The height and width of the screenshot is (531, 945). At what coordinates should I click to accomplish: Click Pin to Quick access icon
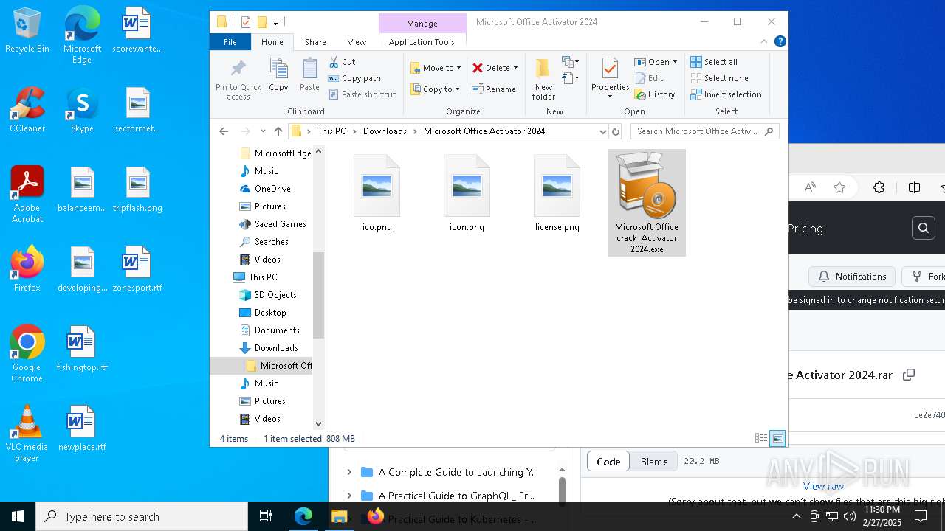click(238, 80)
